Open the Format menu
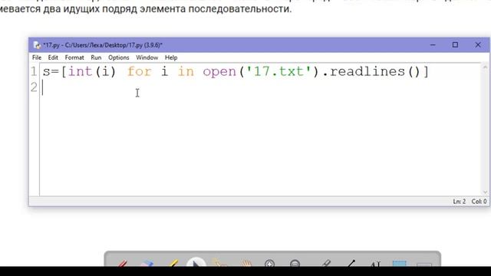The width and height of the screenshot is (491, 276). (x=74, y=58)
